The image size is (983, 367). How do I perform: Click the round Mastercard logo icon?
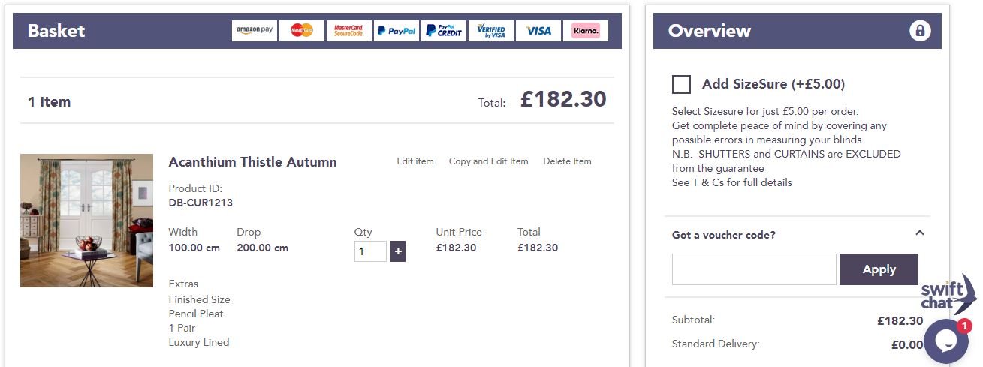(302, 31)
